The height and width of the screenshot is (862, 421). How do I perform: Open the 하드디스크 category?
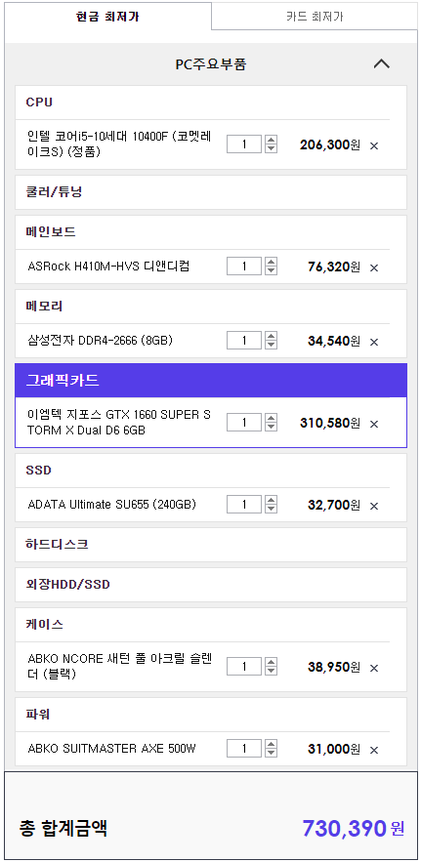pyautogui.click(x=211, y=545)
